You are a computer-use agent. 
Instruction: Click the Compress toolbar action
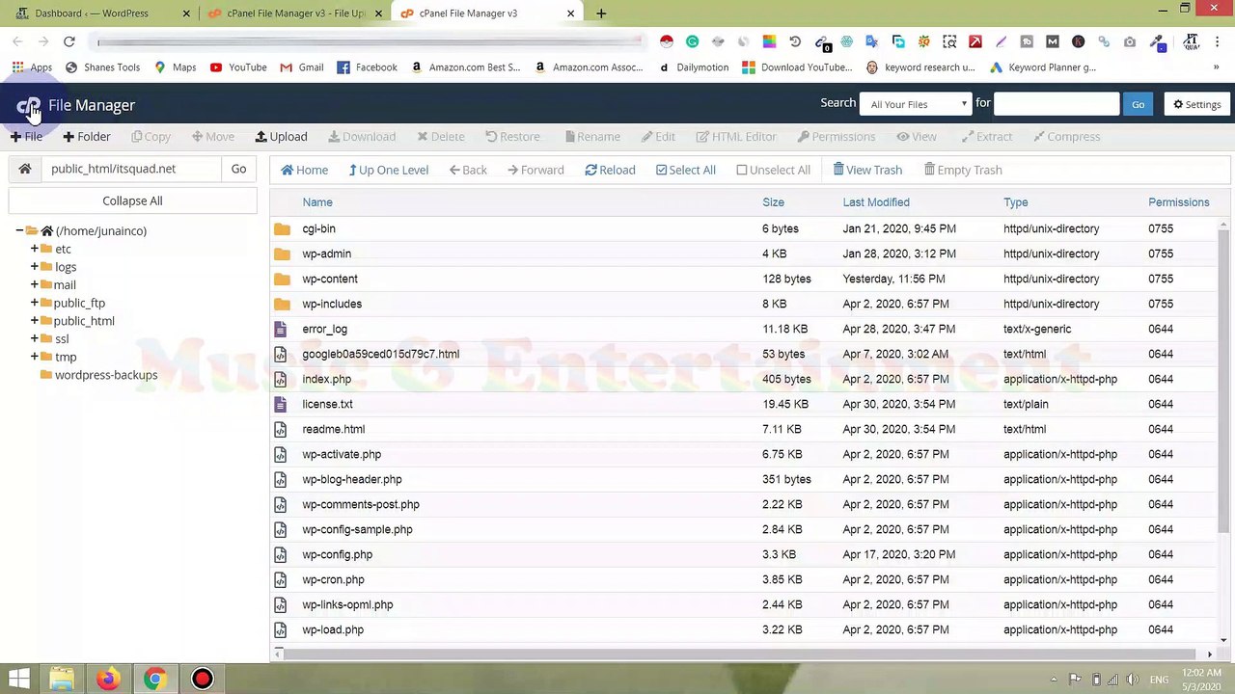click(1066, 137)
